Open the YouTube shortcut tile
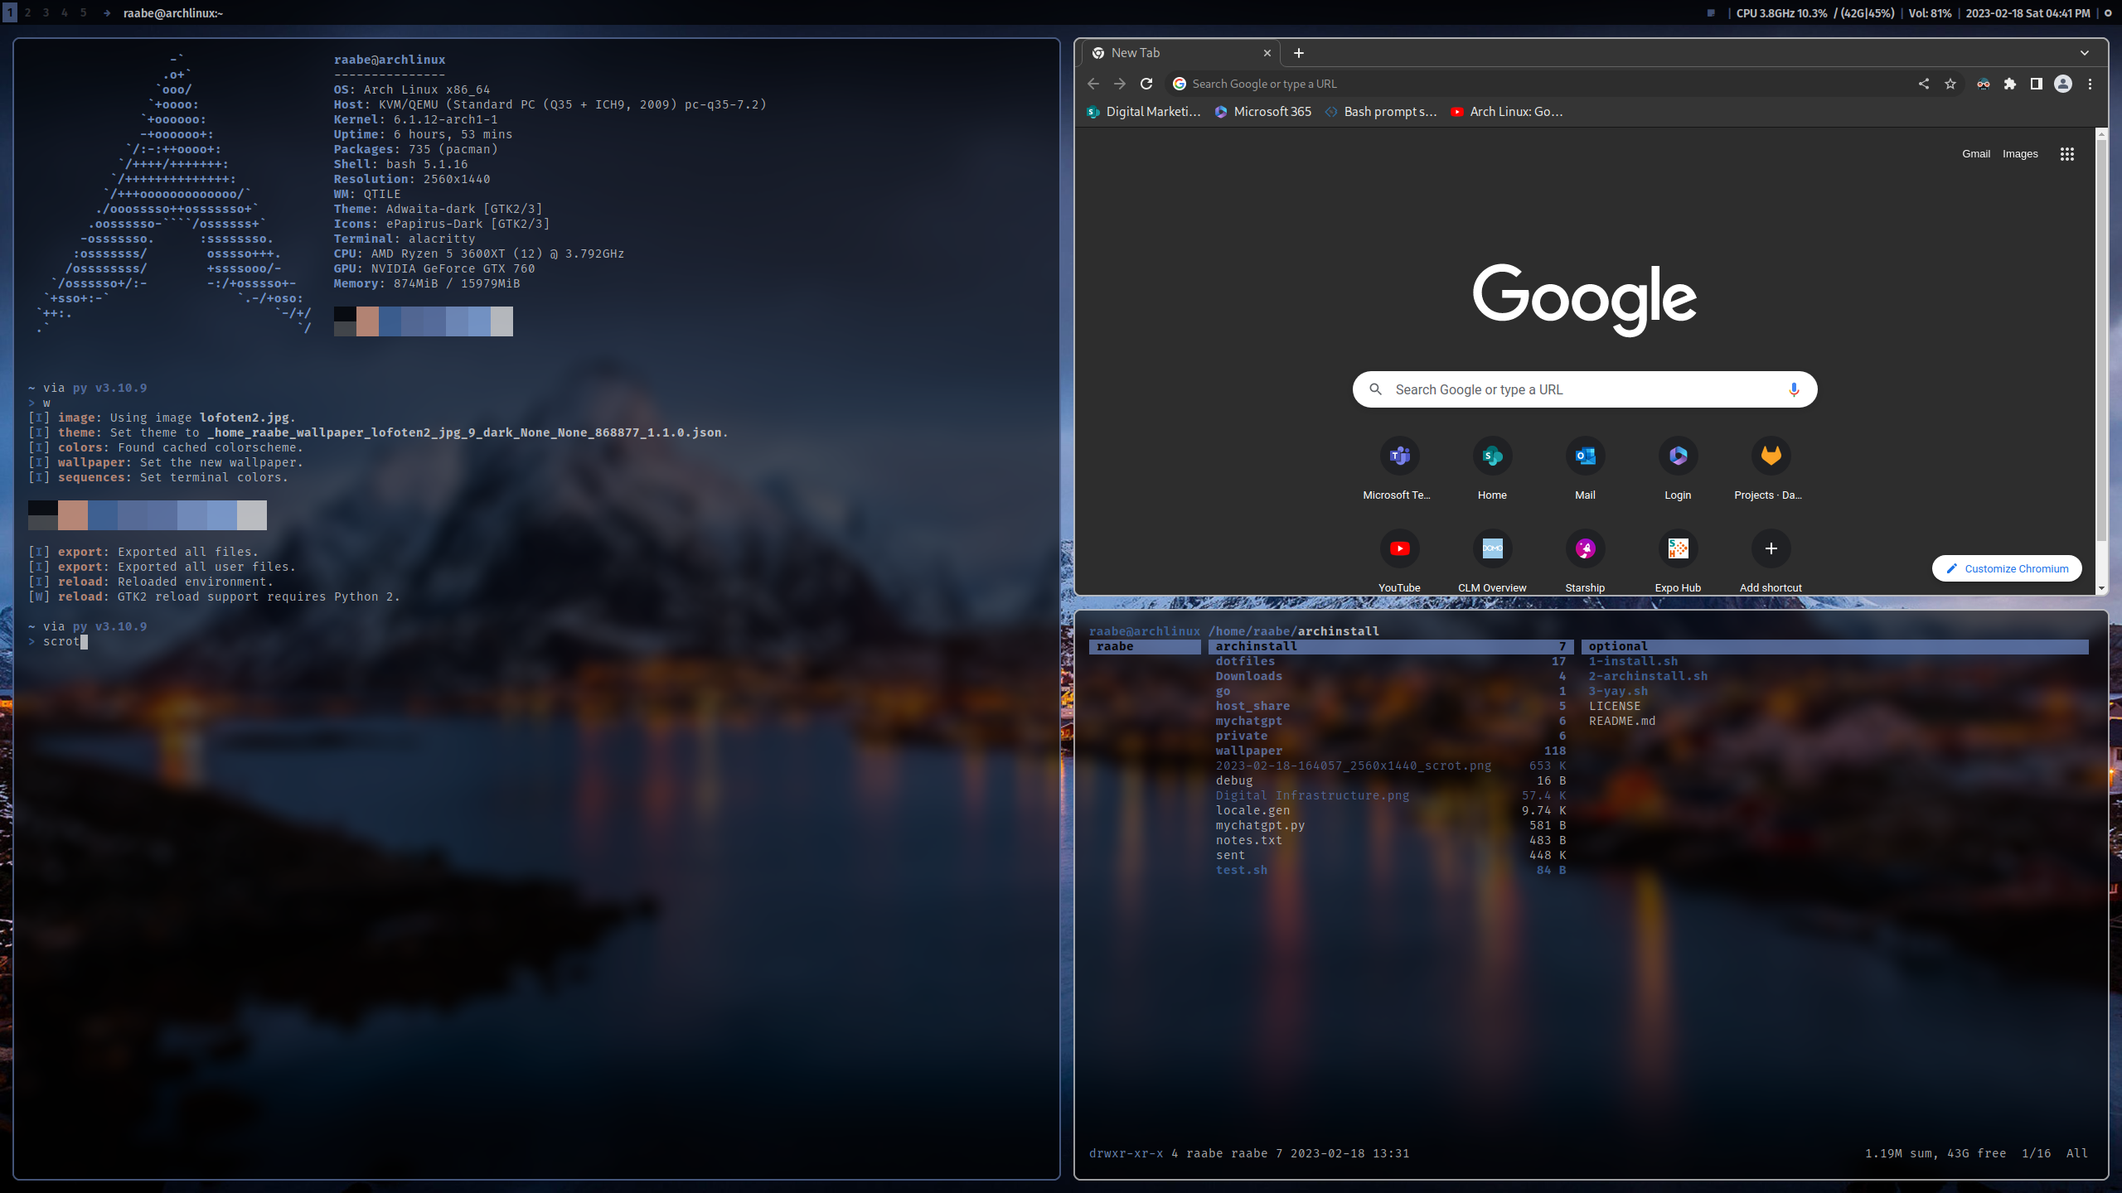 1399,549
